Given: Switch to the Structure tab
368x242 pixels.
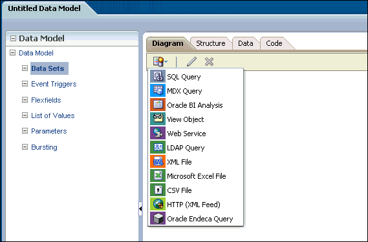Looking at the screenshot, I should coord(211,43).
